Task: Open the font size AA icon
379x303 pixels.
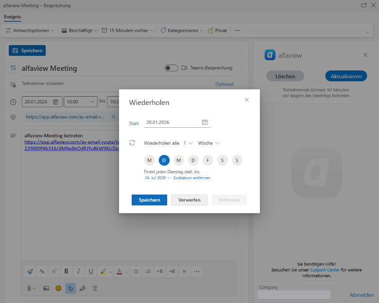Action: point(42,271)
